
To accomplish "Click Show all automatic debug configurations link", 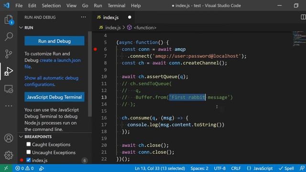I will click(x=51, y=81).
